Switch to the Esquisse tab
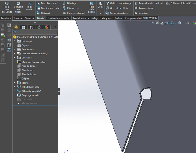 coord(18,18)
